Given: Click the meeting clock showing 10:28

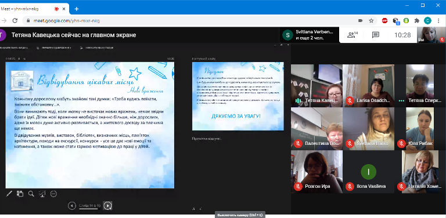Looking at the screenshot, I should (402, 35).
